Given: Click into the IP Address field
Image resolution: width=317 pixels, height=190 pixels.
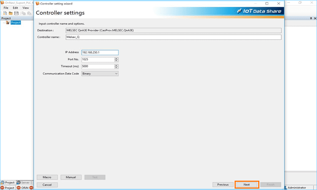Looking at the screenshot, I should point(100,52).
